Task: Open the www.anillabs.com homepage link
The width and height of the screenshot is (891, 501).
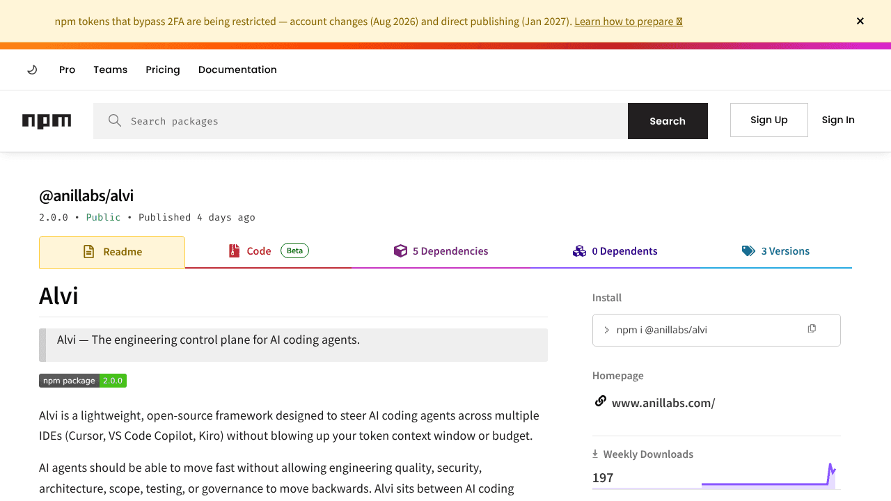Action: click(663, 403)
